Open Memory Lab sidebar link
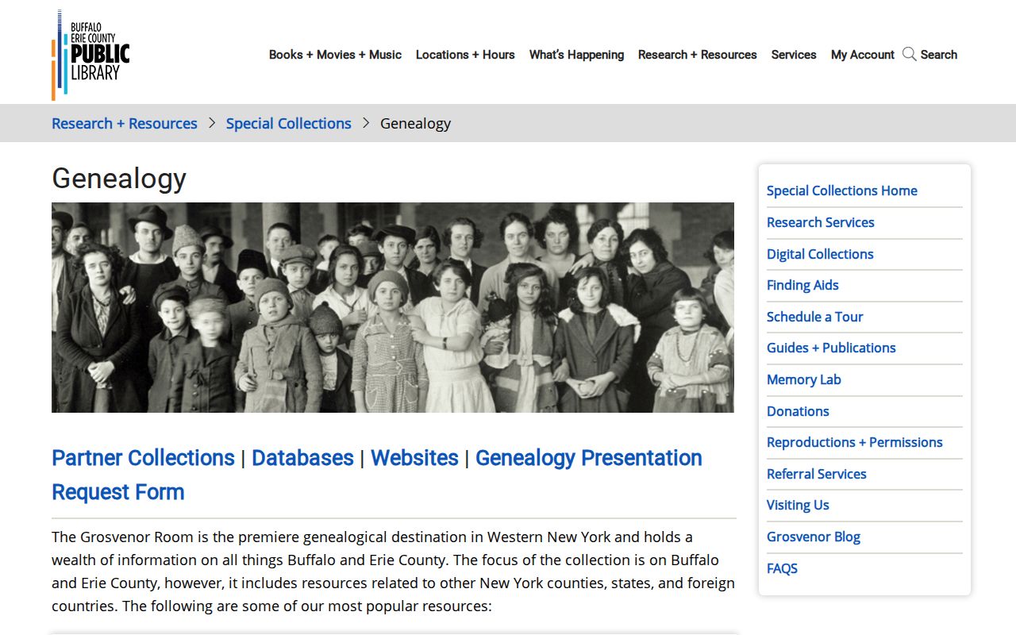The image size is (1016, 635). tap(804, 379)
